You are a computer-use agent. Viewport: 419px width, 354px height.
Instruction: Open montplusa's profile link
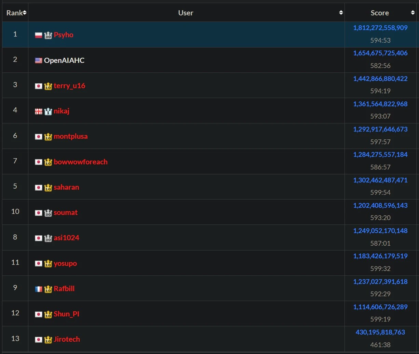coord(71,136)
